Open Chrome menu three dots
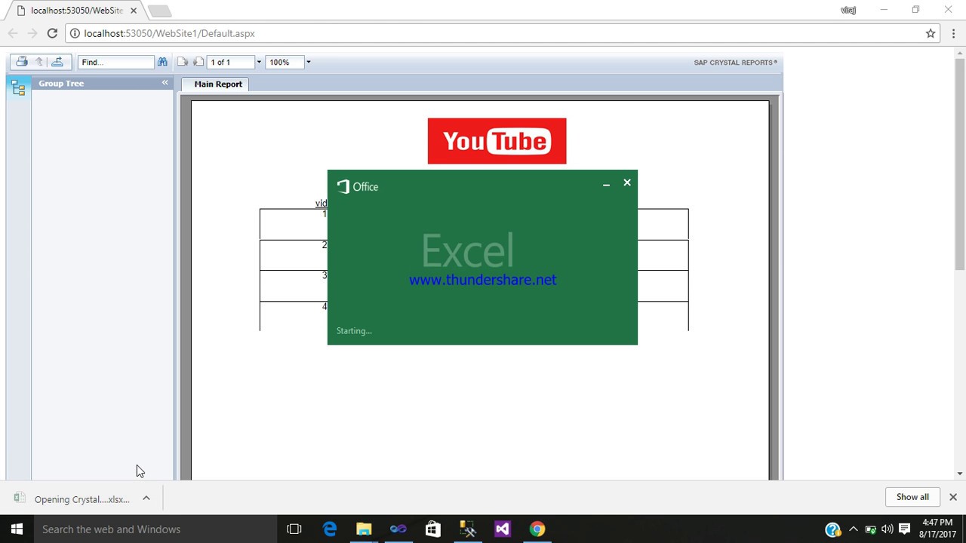Image resolution: width=966 pixels, height=543 pixels. pyautogui.click(x=953, y=33)
